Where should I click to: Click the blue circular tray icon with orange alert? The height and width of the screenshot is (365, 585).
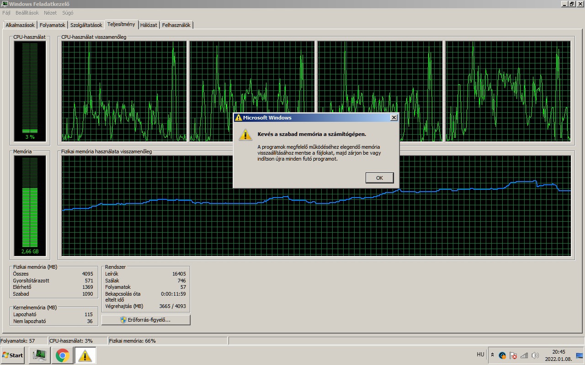point(502,355)
